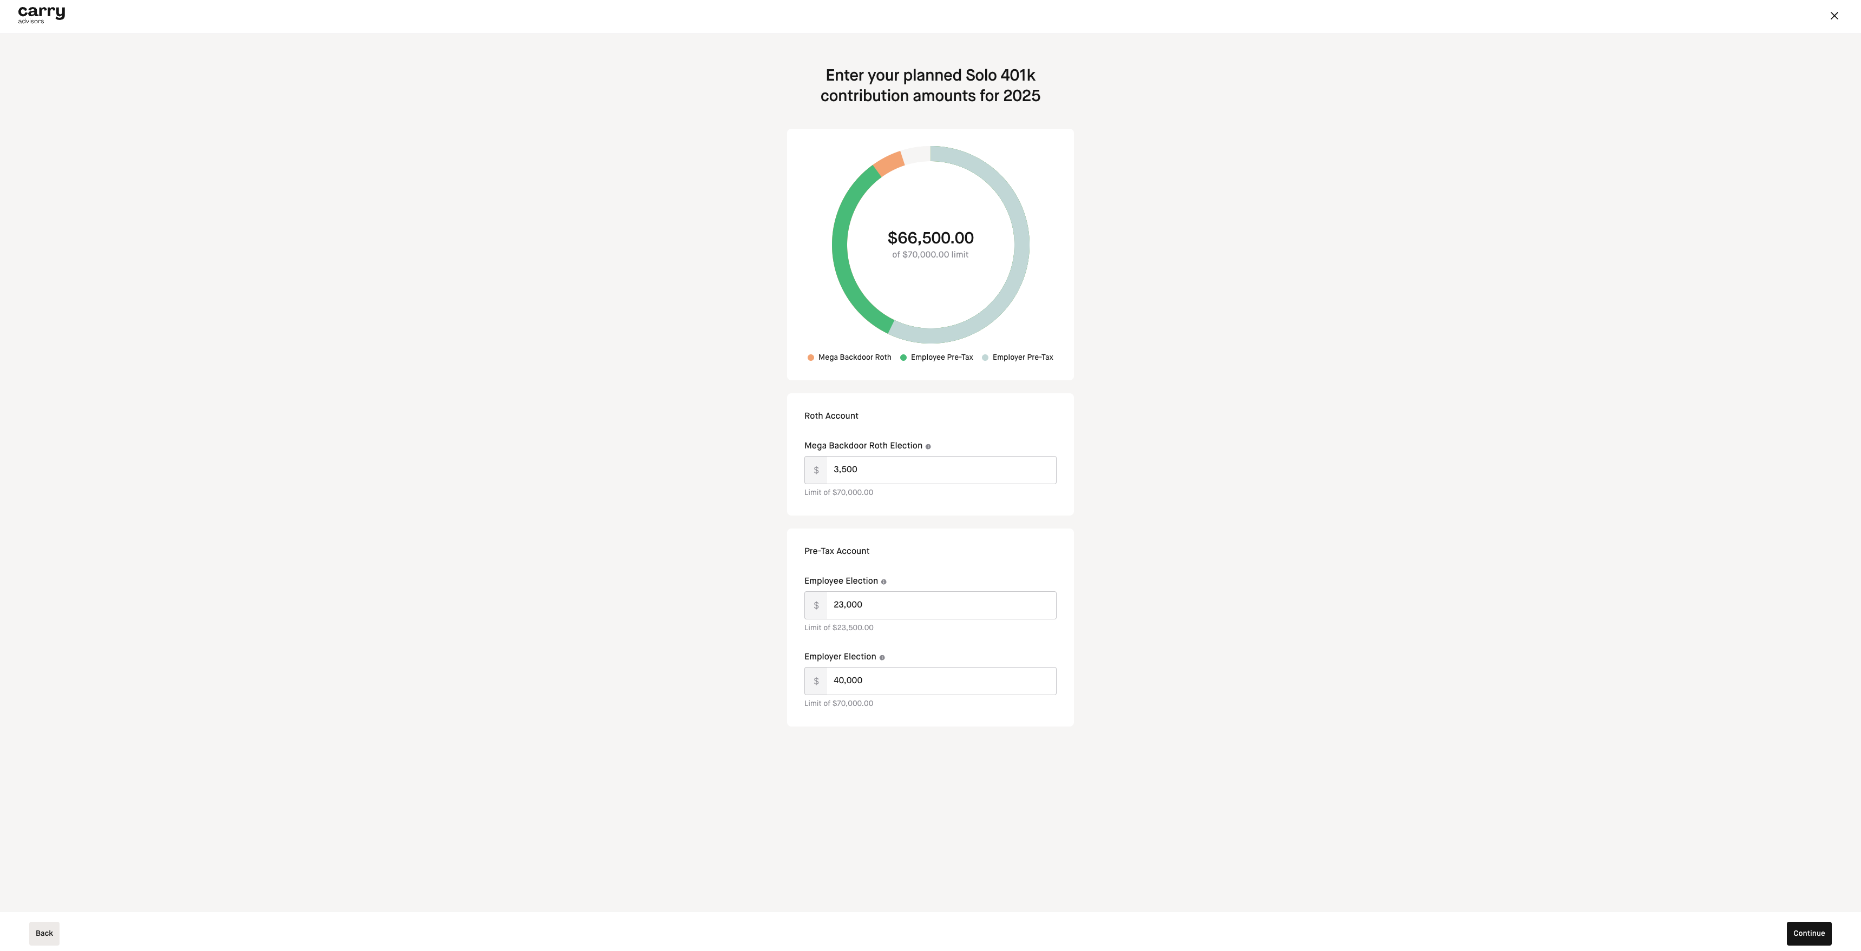Focus the Employee Election amount field
This screenshot has width=1861, height=951.
[941, 605]
